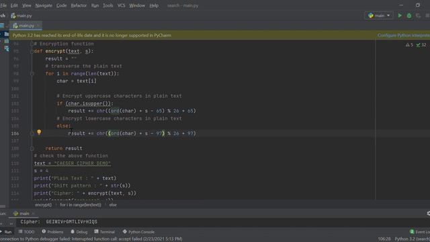430x242 pixels.
Task: Open the main run configuration dropdown
Action: tap(379, 15)
